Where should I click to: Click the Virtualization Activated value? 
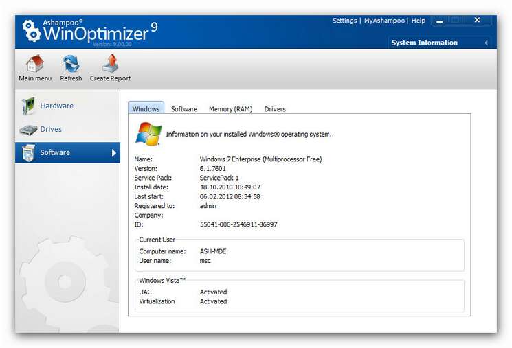coord(214,302)
